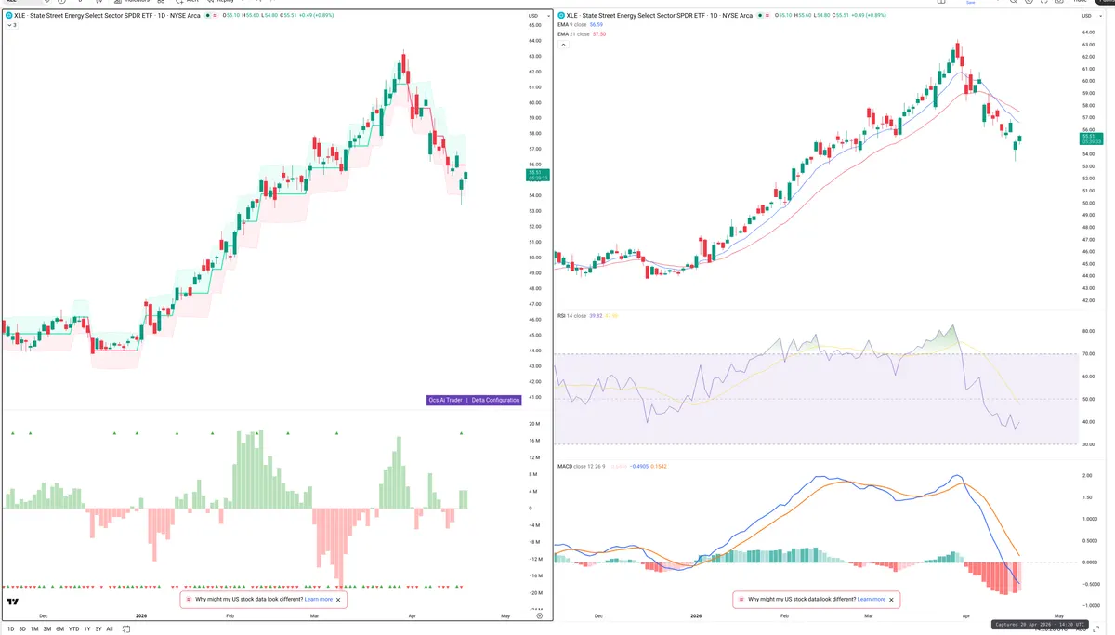Select the All time range
Screen dimensions: 1115x635
[x=110, y=629]
